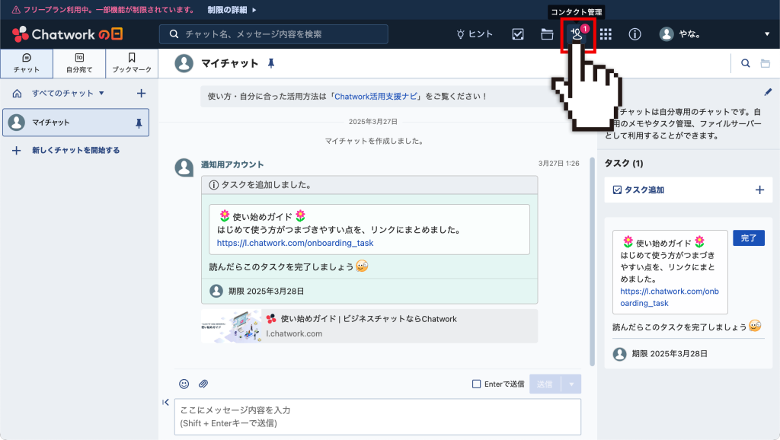Screen dimensions: 780x440
Task: Open the send button dropdown arrow
Action: click(573, 384)
